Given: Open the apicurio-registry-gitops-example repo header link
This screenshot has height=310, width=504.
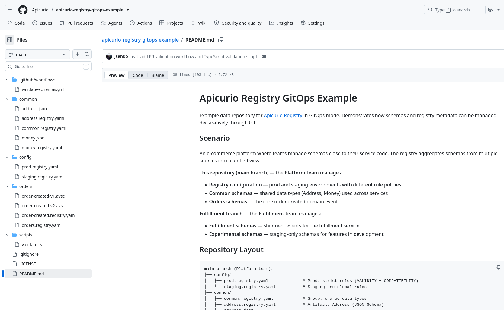Looking at the screenshot, I should 90,10.
